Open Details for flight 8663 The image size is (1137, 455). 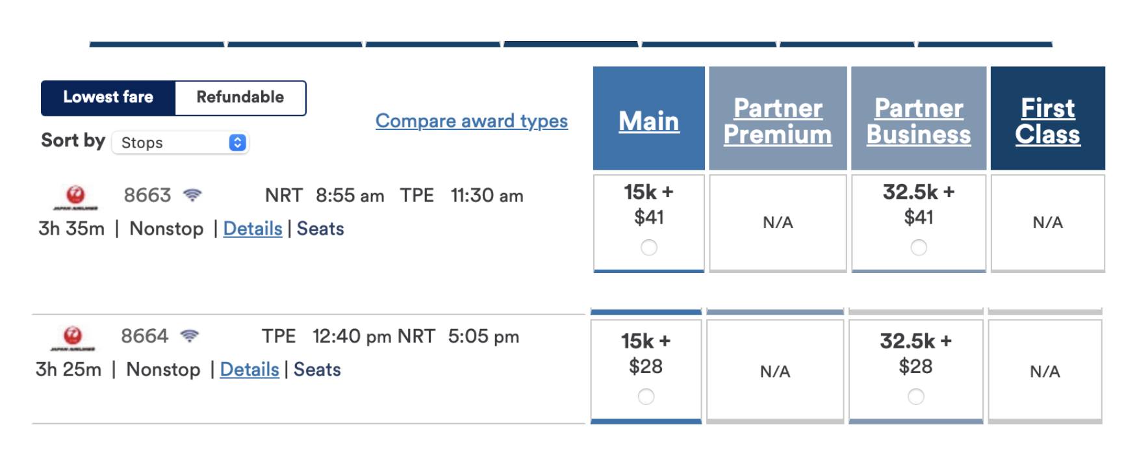click(252, 229)
